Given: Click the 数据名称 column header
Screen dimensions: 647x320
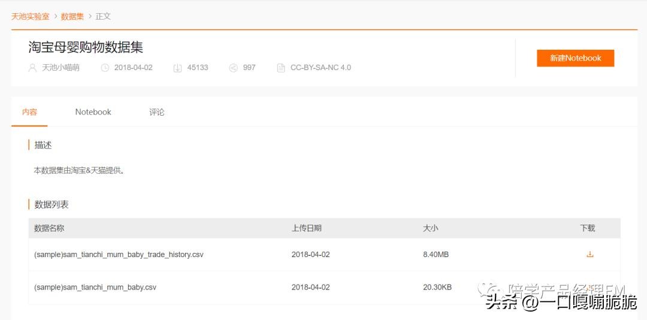Looking at the screenshot, I should (x=49, y=228).
